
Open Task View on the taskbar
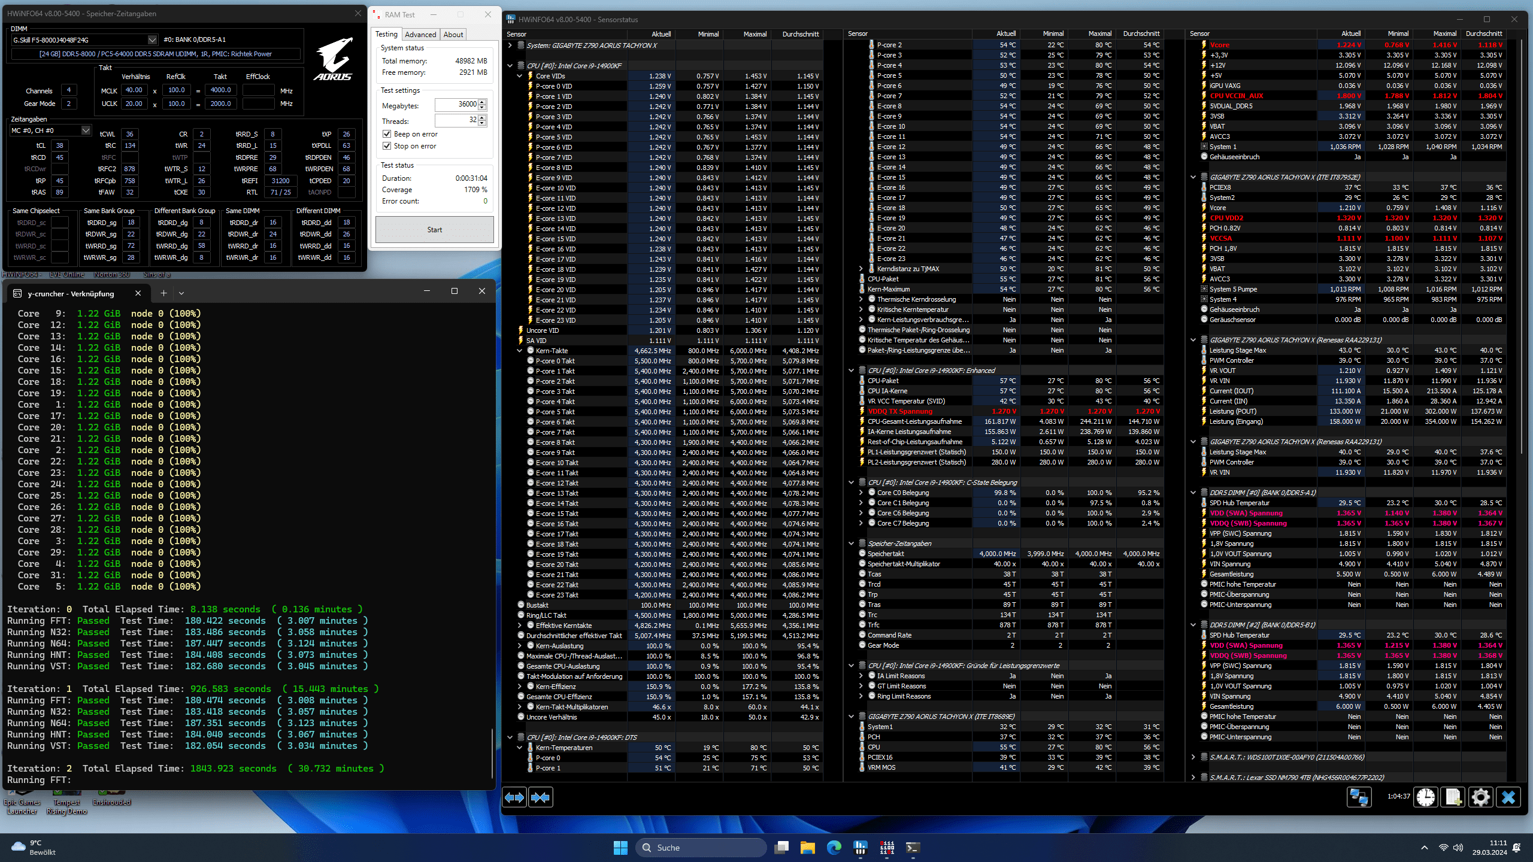(x=781, y=848)
